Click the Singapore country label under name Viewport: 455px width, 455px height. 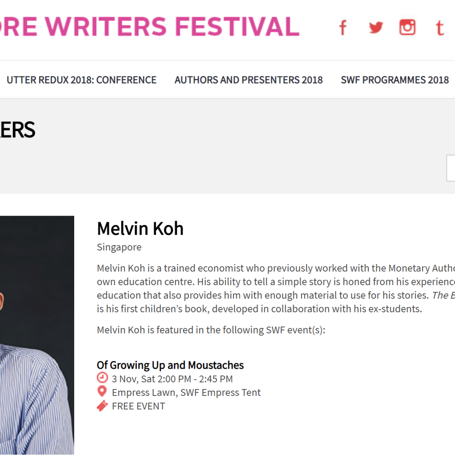coord(119,247)
